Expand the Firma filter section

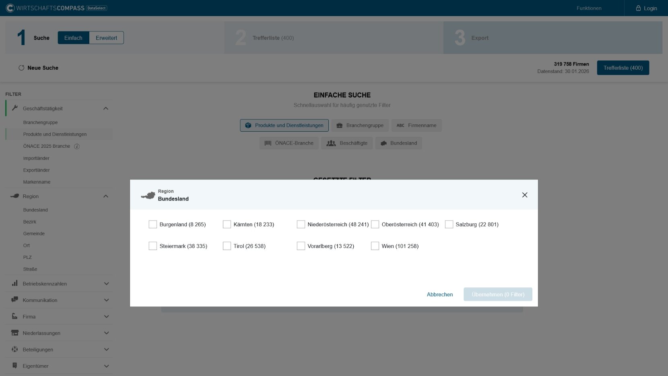[106, 317]
